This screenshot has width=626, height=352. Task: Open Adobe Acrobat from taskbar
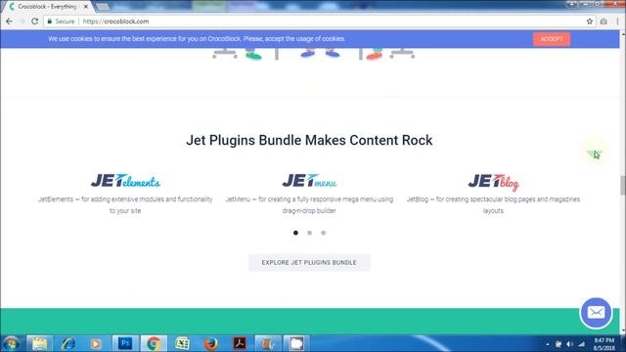(240, 343)
